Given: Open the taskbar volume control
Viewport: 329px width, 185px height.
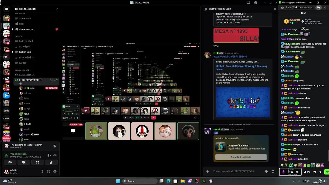Looking at the screenshot, I should (308, 181).
